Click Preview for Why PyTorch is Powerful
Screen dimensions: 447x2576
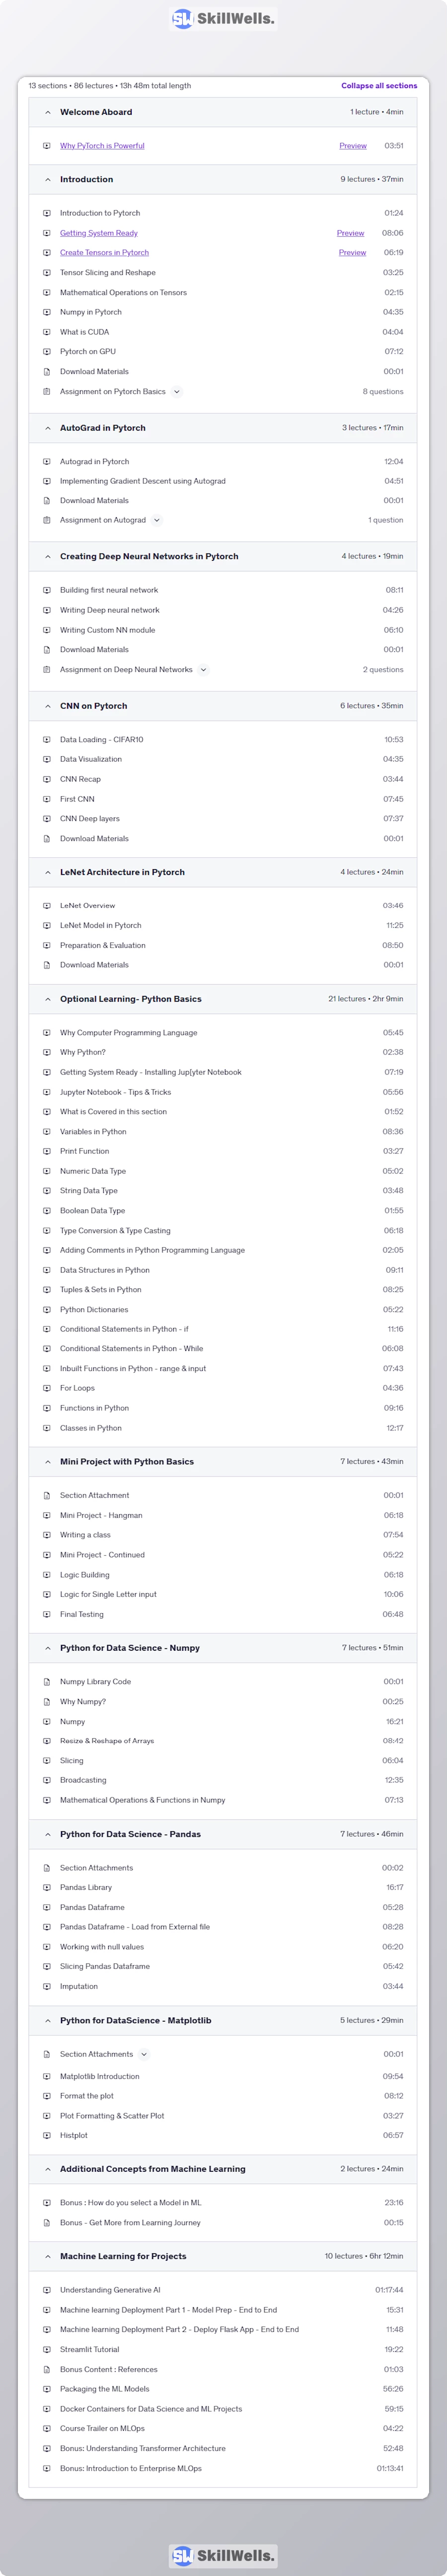(x=353, y=146)
